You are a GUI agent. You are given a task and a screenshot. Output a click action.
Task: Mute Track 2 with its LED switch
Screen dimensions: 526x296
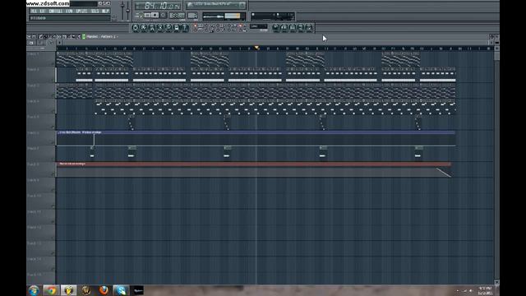pos(53,80)
